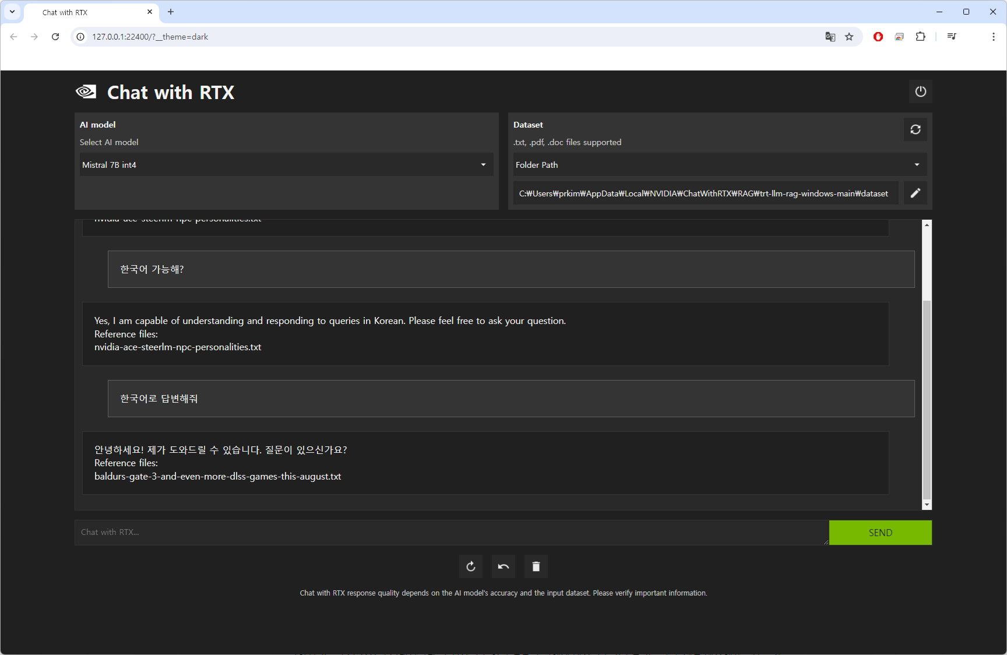View site information icon in address bar
The image size is (1007, 655).
(x=80, y=37)
